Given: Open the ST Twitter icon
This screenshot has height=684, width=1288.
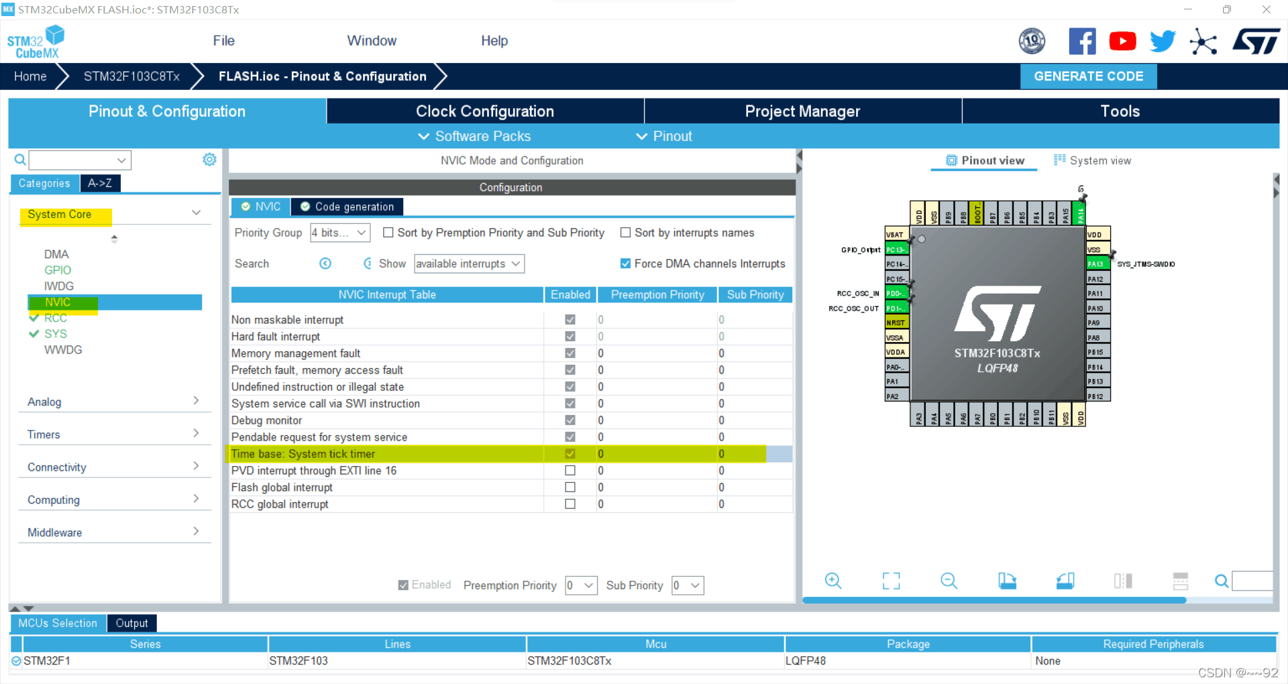Looking at the screenshot, I should point(1163,42).
